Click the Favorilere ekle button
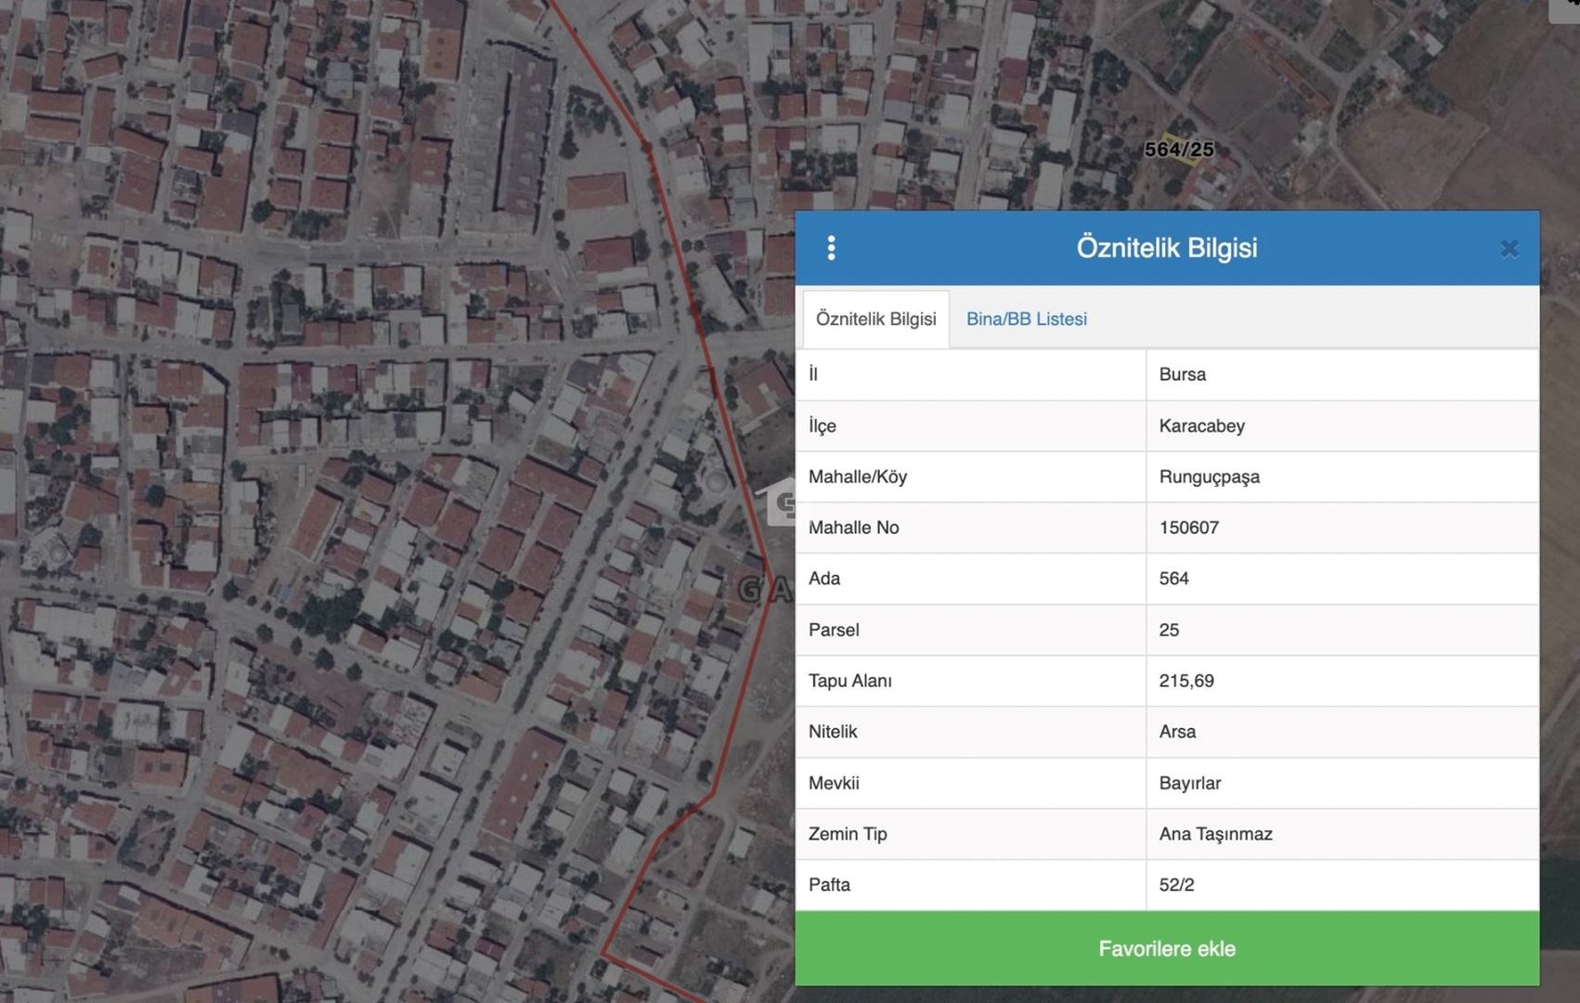Image resolution: width=1580 pixels, height=1003 pixels. tap(1166, 948)
